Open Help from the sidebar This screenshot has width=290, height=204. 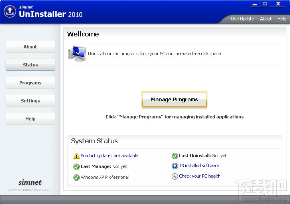click(30, 118)
